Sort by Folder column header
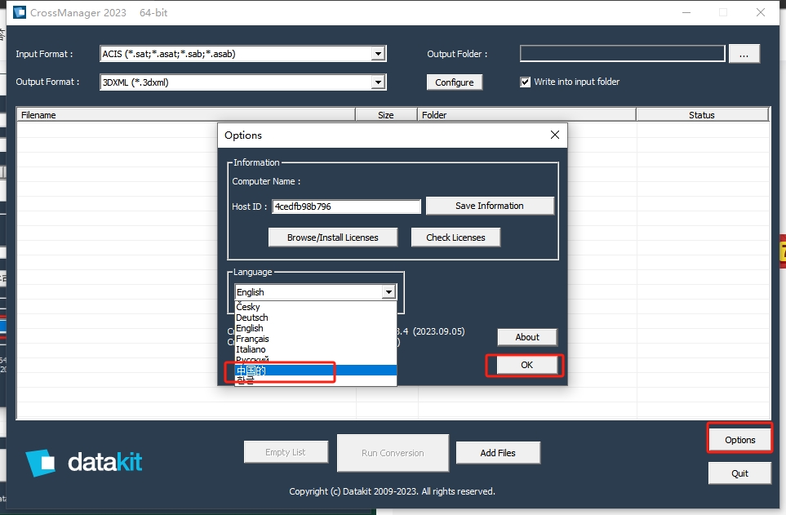 (526, 115)
